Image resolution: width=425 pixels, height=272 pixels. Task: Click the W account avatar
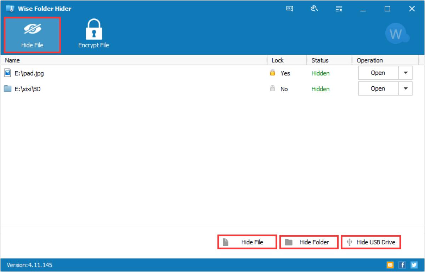(397, 33)
